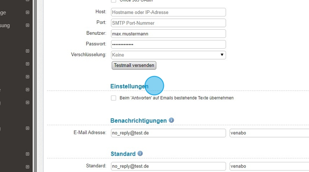Expand the sidebar item ending in "sung"

pyautogui.click(x=27, y=25)
